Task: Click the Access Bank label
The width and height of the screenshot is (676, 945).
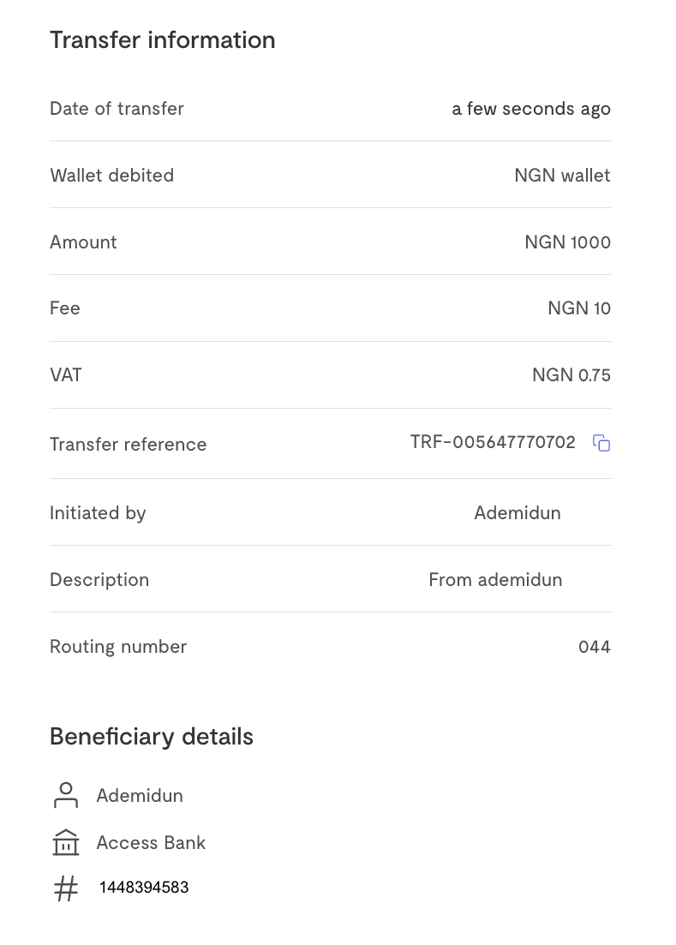Action: pyautogui.click(x=151, y=843)
